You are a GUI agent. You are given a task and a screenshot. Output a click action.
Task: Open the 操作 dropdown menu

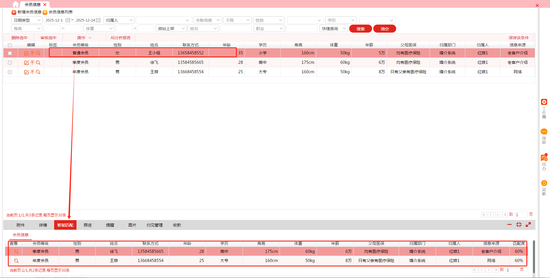84,38
